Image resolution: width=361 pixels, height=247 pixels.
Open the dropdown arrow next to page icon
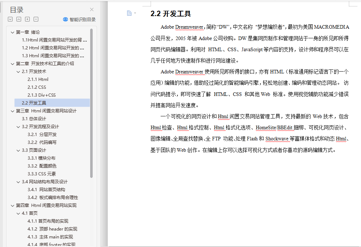[x=135, y=13]
